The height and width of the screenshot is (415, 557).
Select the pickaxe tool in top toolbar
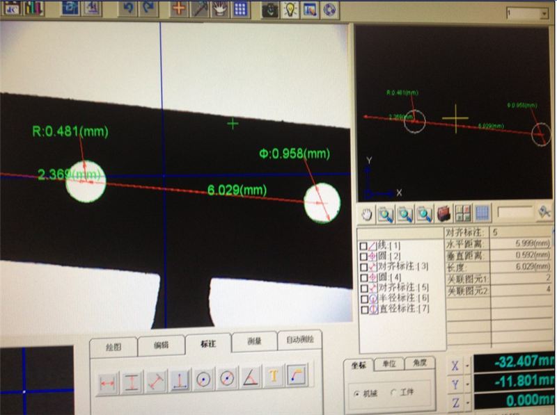(200, 8)
